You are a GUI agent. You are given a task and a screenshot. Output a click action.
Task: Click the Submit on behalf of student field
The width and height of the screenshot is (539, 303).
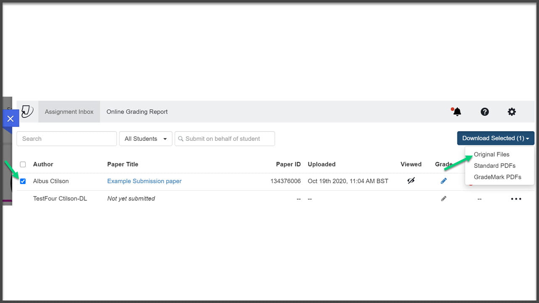coord(225,139)
